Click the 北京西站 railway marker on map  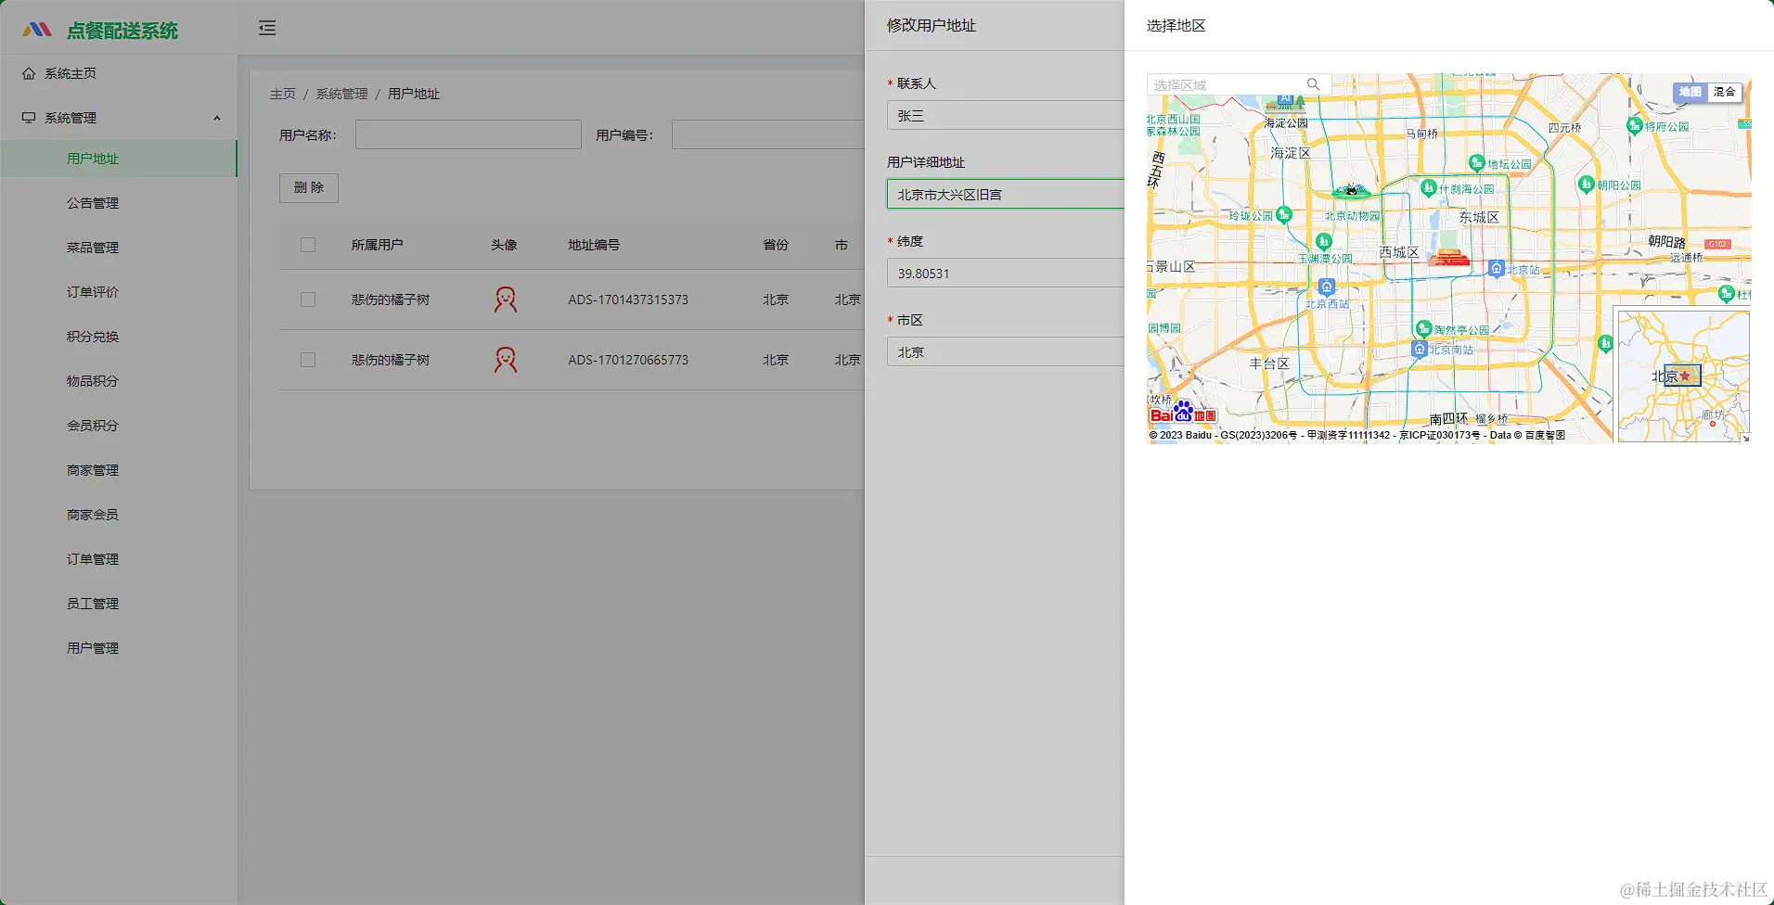point(1327,287)
